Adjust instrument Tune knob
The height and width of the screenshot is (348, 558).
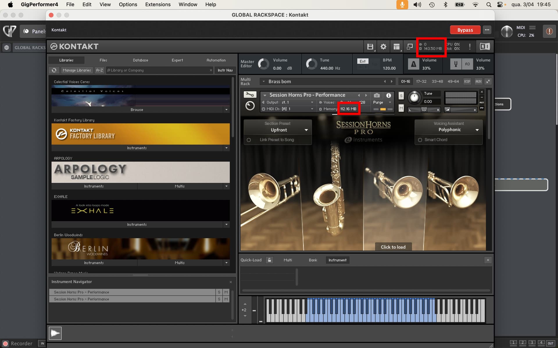tap(414, 97)
